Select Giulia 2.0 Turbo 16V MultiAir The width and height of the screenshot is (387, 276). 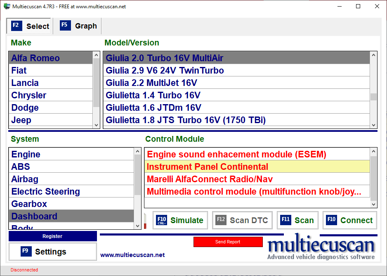(x=236, y=58)
